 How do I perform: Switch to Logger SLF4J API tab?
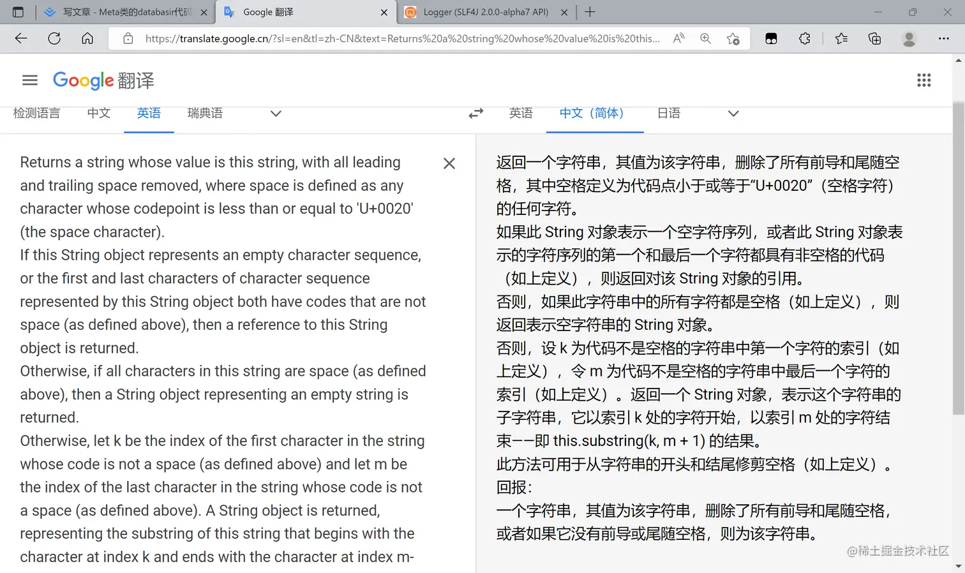tap(486, 12)
